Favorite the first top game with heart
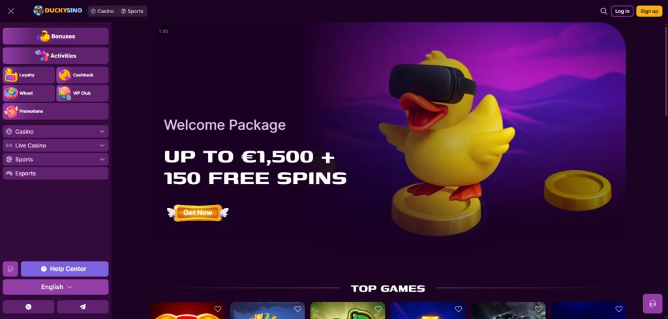 coord(218,309)
